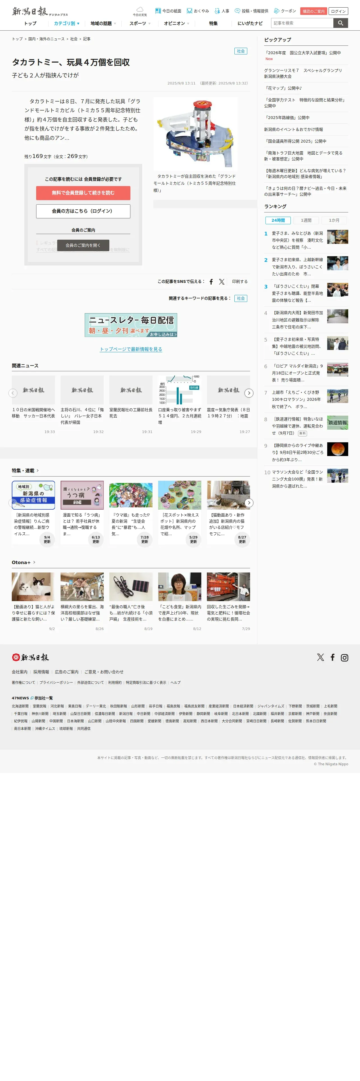Share article on X icon

pos(222,281)
